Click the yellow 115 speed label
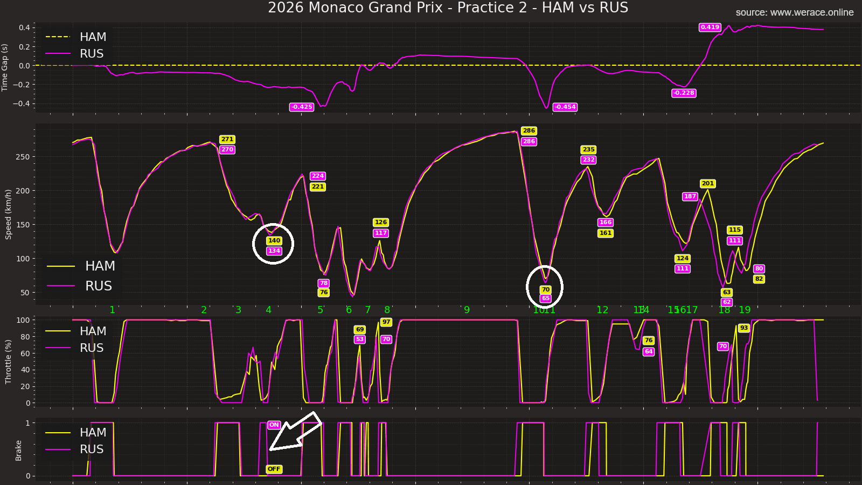This screenshot has width=862, height=485. click(735, 230)
